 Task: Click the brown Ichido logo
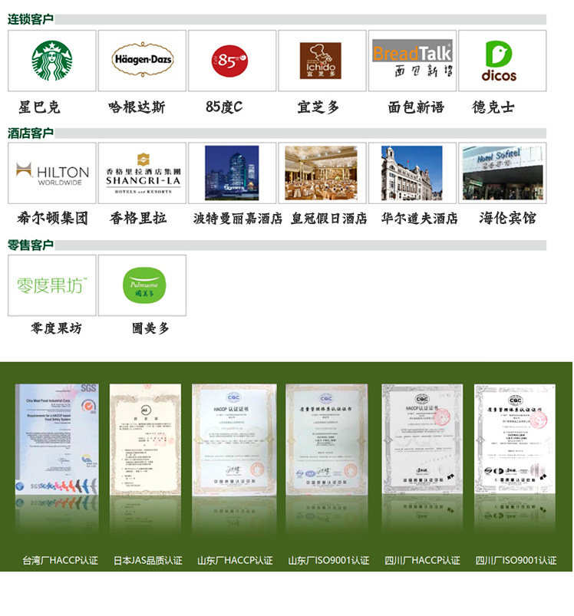click(320, 61)
